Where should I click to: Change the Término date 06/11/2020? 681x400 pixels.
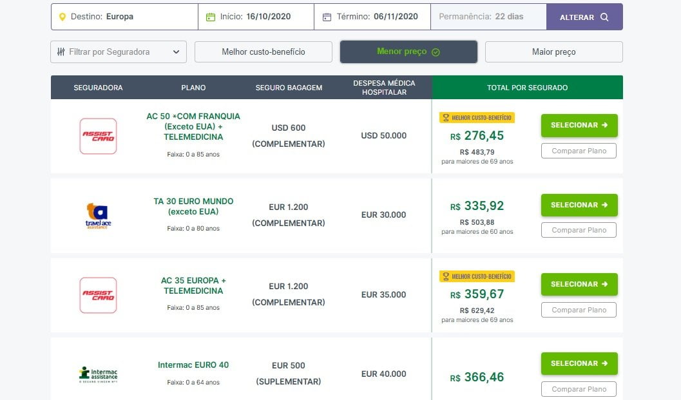click(x=395, y=17)
